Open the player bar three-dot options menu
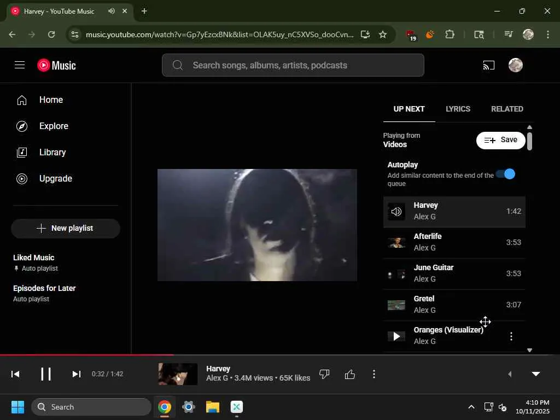 pyautogui.click(x=374, y=374)
